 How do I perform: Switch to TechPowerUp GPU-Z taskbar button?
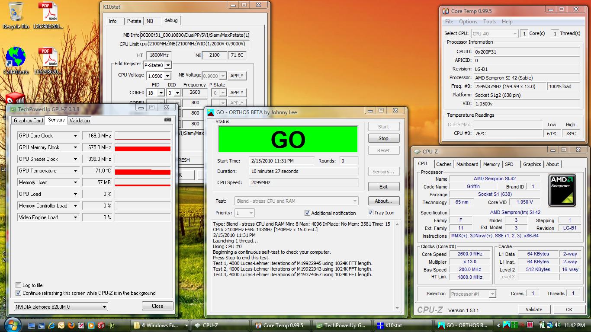[x=343, y=326]
